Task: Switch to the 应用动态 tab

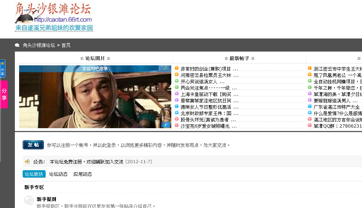Action: pyautogui.click(x=83, y=174)
